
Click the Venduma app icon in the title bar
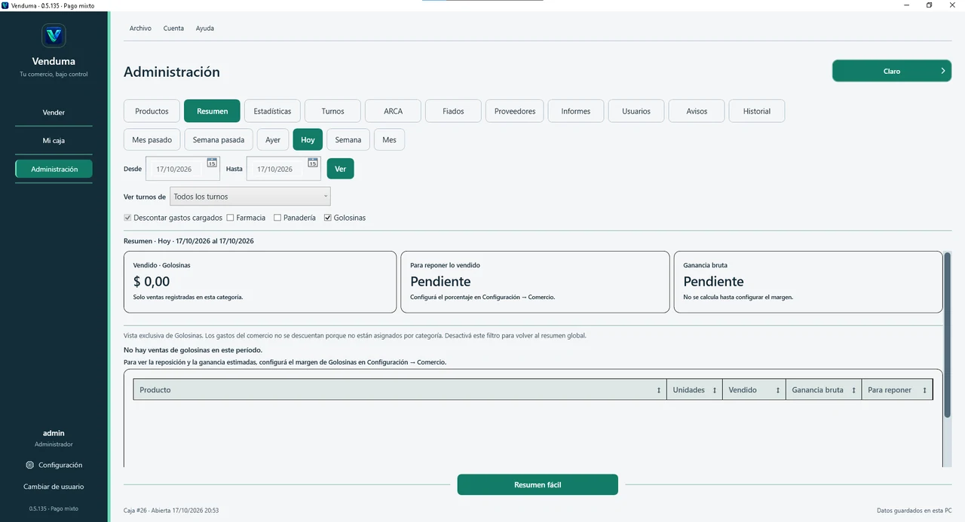pos(5,5)
